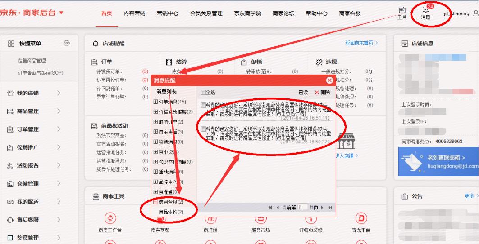479x244 pixels.
Task: Click the storefront icon above 进入店铺
Action: (x=346, y=141)
